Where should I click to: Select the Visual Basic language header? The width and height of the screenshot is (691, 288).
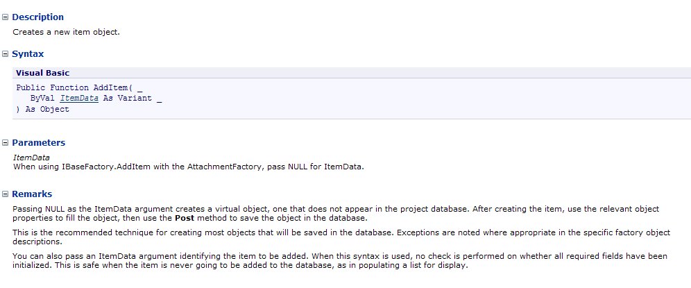[43, 73]
